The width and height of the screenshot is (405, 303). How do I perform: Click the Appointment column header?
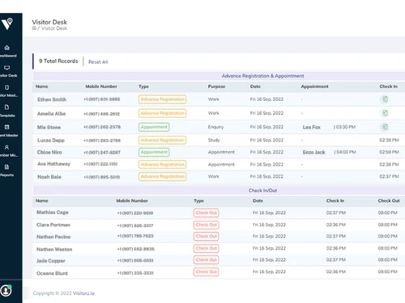315,86
